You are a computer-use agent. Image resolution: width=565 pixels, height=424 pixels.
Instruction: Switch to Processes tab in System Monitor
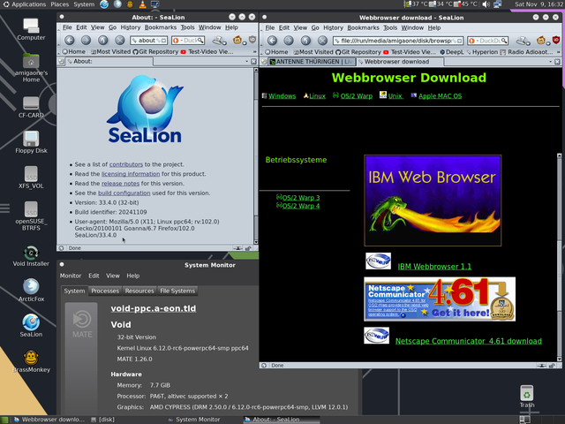point(105,291)
